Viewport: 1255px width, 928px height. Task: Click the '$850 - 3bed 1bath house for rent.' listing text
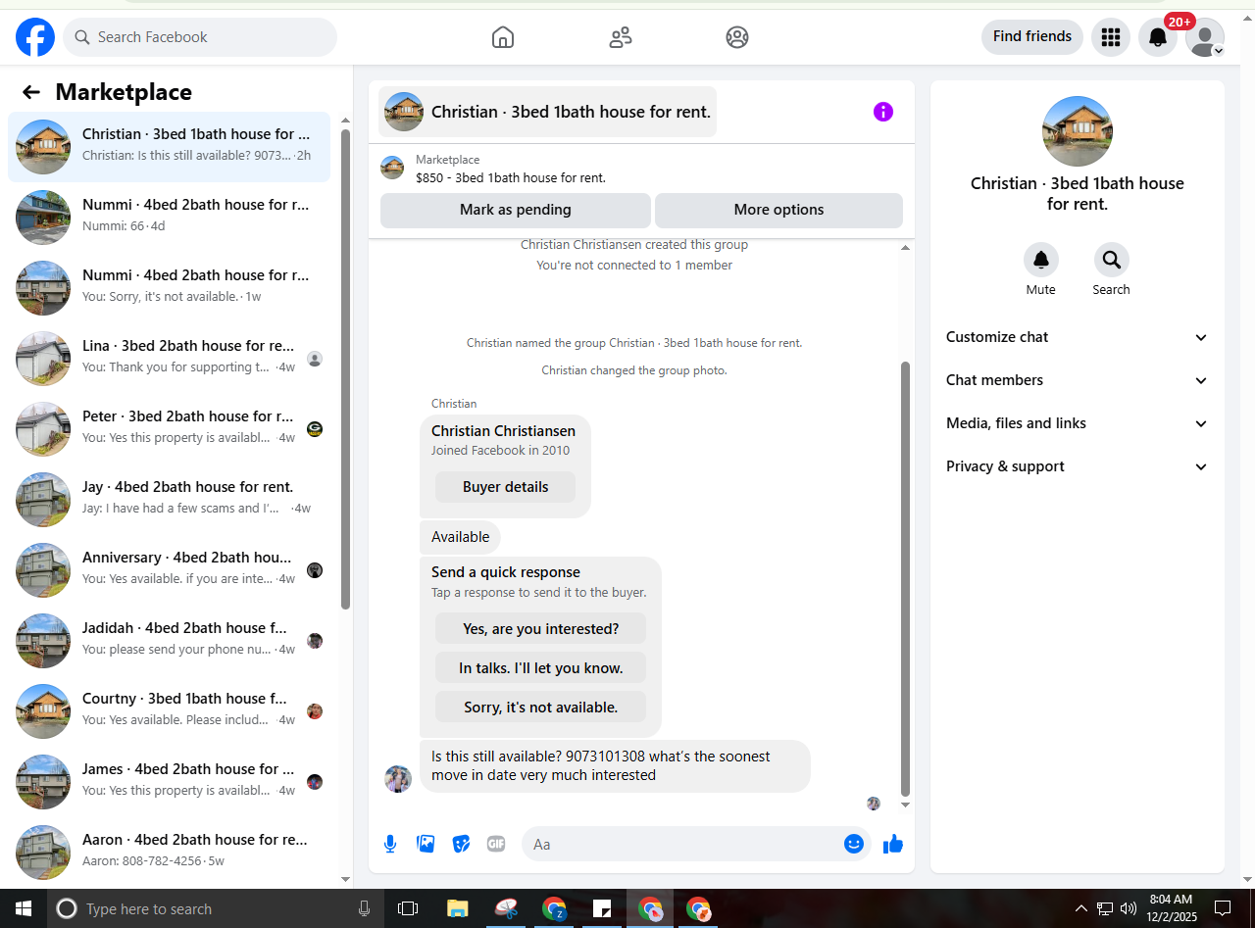pyautogui.click(x=511, y=178)
